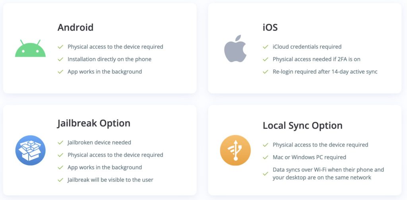407x200 pixels.
Task: Click 'Mac or Windows PC required' text
Action: (309, 157)
